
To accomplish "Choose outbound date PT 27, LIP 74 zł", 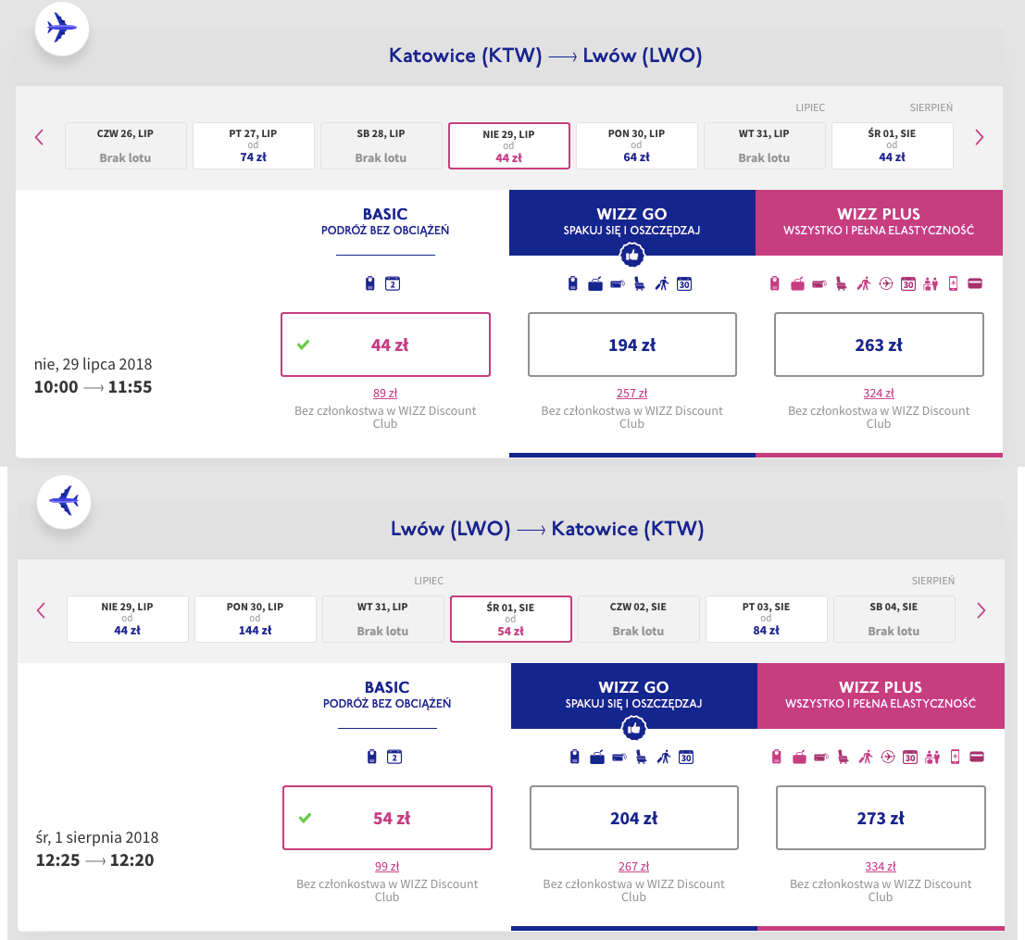I will coord(254,145).
